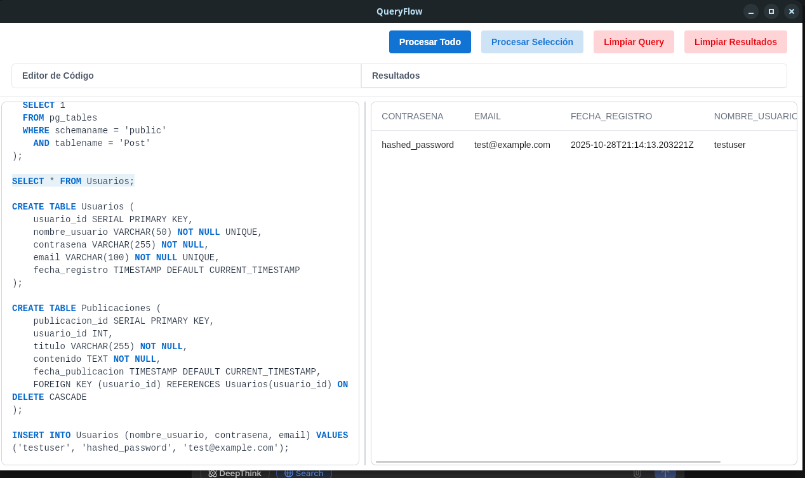Click the CREATE TABLE Usuarios line
This screenshot has height=478, width=805.
[74, 207]
